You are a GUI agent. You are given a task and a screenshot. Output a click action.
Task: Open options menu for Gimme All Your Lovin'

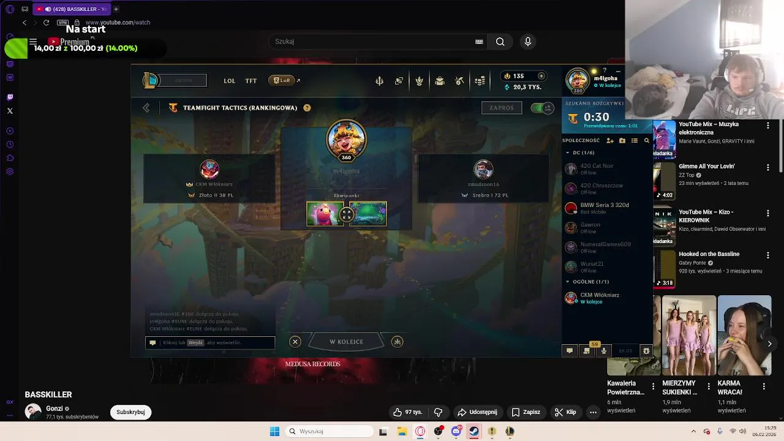coord(768,167)
